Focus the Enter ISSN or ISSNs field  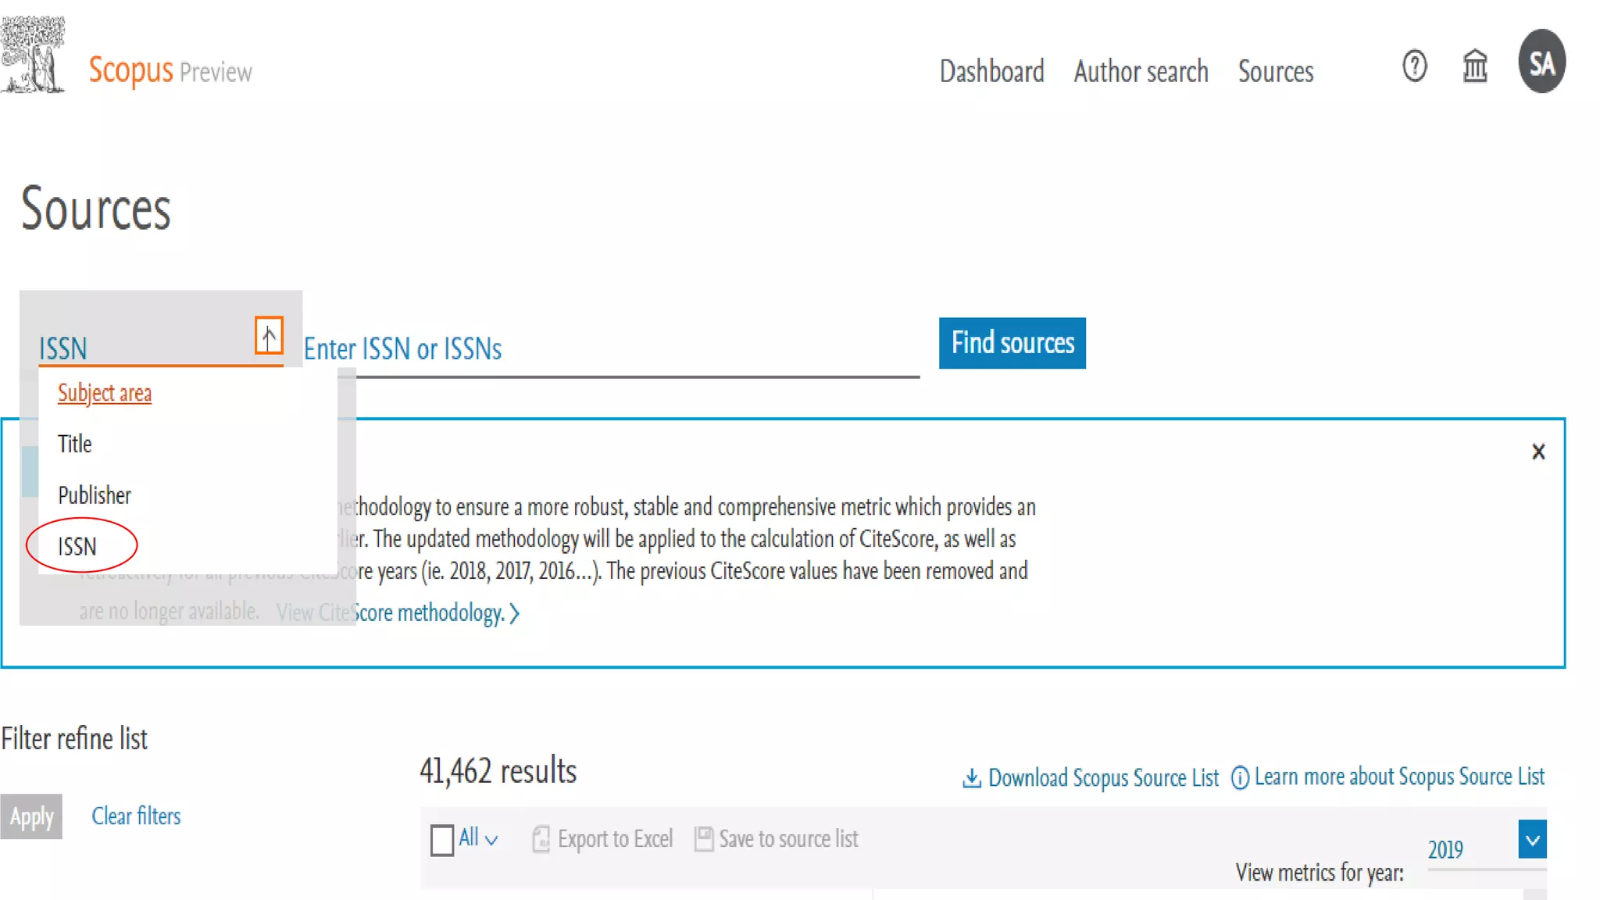609,349
